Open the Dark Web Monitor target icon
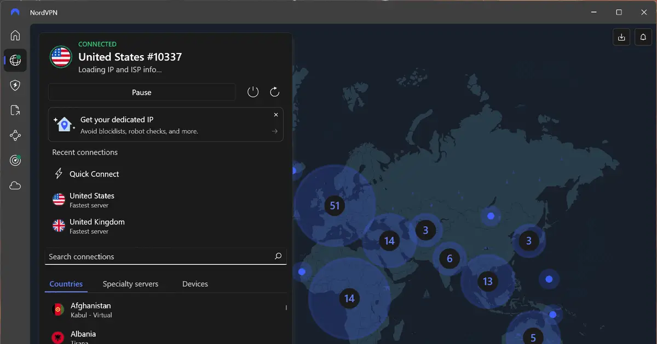657x344 pixels. (x=15, y=161)
